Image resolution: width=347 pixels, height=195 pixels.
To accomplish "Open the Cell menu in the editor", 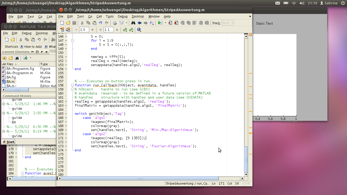I will point(99,17).
